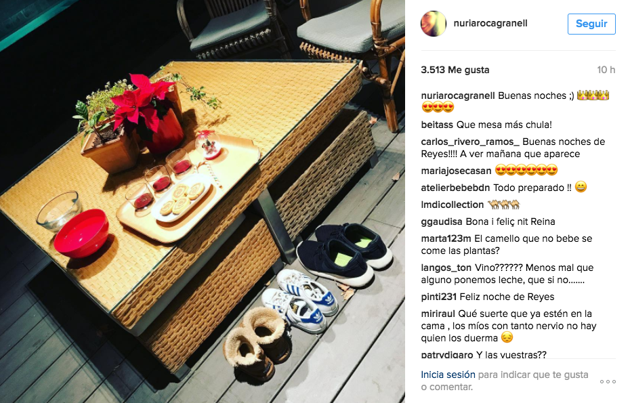
Task: Open the beitass commenter profile
Action: coord(437,125)
